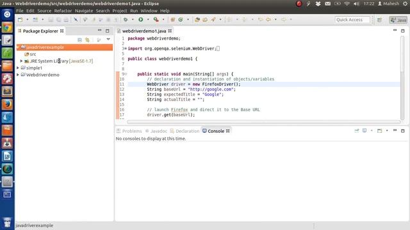Click the Debug bug icon in the toolbar
410x230 pixels.
coord(126,20)
